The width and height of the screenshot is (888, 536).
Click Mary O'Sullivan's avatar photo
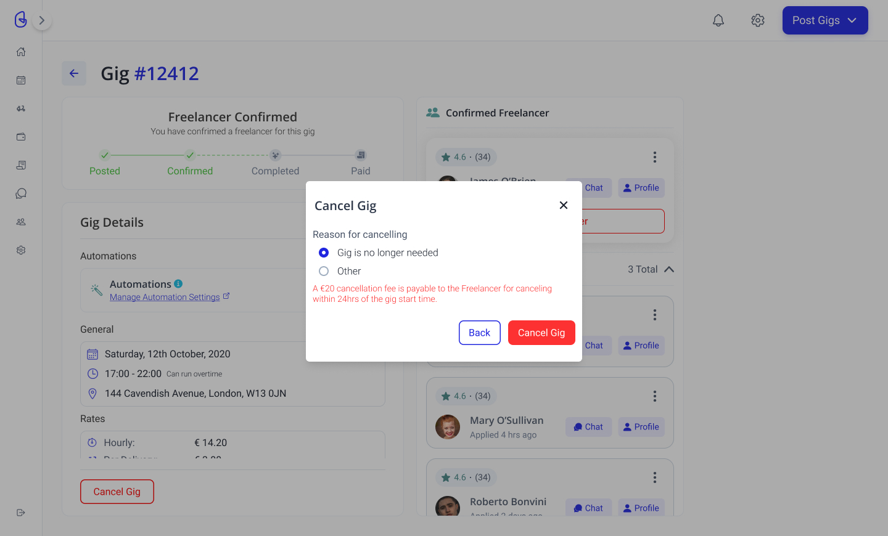click(448, 427)
